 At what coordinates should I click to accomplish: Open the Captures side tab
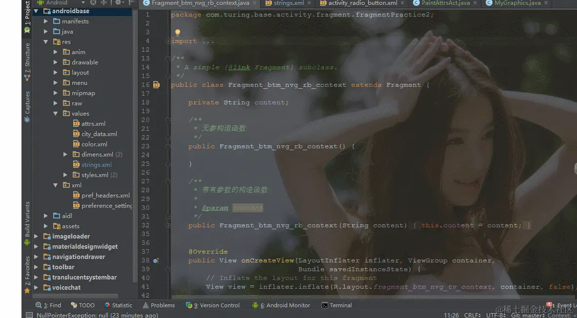(27, 107)
